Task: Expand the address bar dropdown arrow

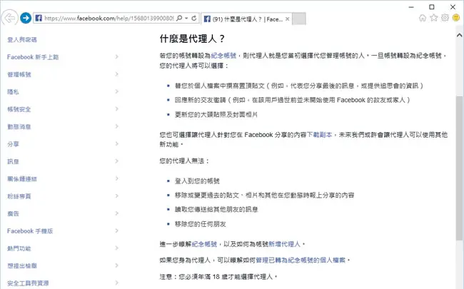Action: [x=186, y=18]
